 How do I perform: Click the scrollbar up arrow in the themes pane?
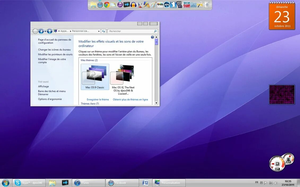click(156, 37)
